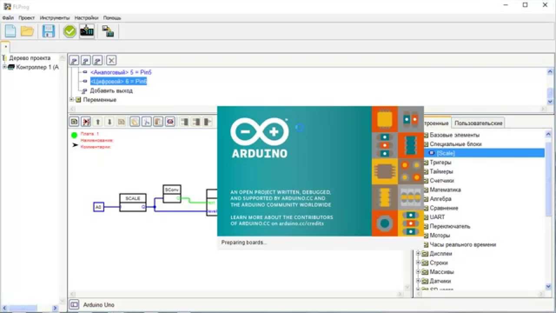
Task: Select the Счетчики folder
Action: (442, 180)
